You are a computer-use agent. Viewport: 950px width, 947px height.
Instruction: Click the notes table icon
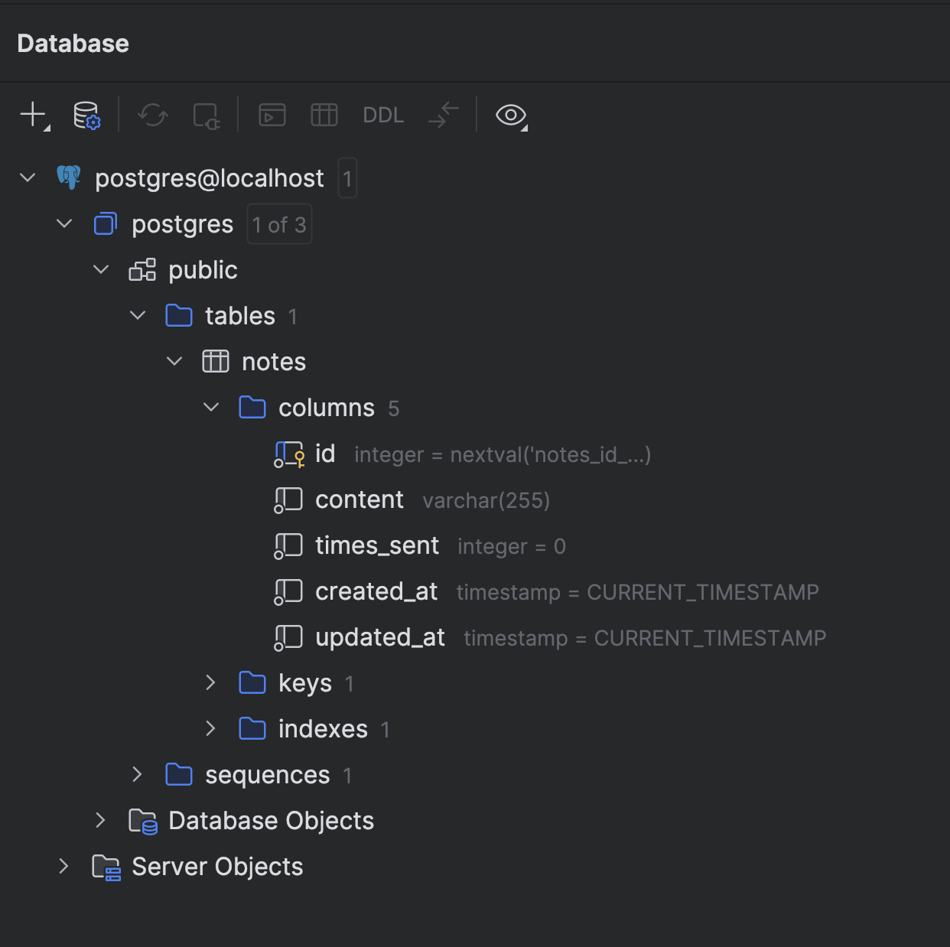tap(216, 361)
